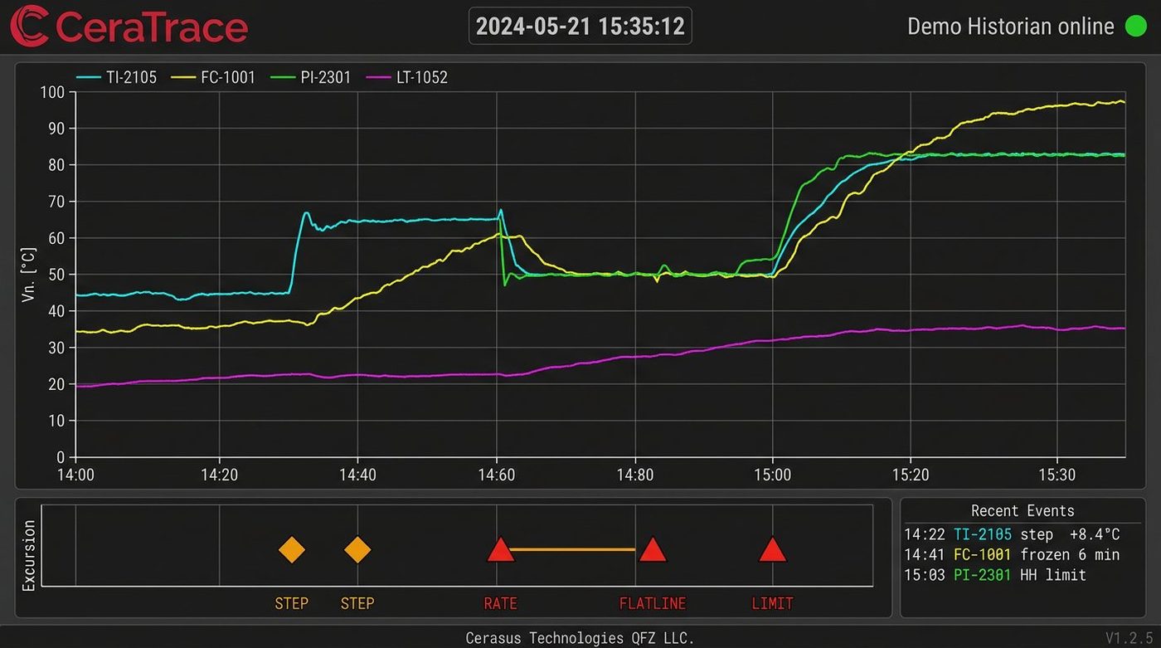Click the orange excursion duration bar
This screenshot has width=1161, height=648.
[x=573, y=549]
